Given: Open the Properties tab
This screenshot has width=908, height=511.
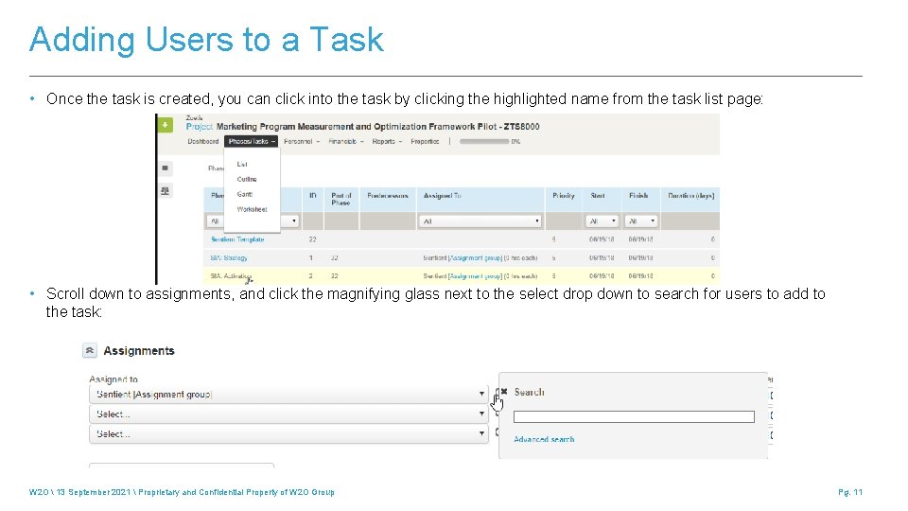Looking at the screenshot, I should pyautogui.click(x=425, y=141).
